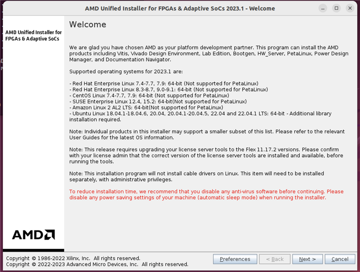The image size is (360, 272).
Task: Click the sidebar AMD Unified Installer label
Action: pyautogui.click(x=33, y=36)
